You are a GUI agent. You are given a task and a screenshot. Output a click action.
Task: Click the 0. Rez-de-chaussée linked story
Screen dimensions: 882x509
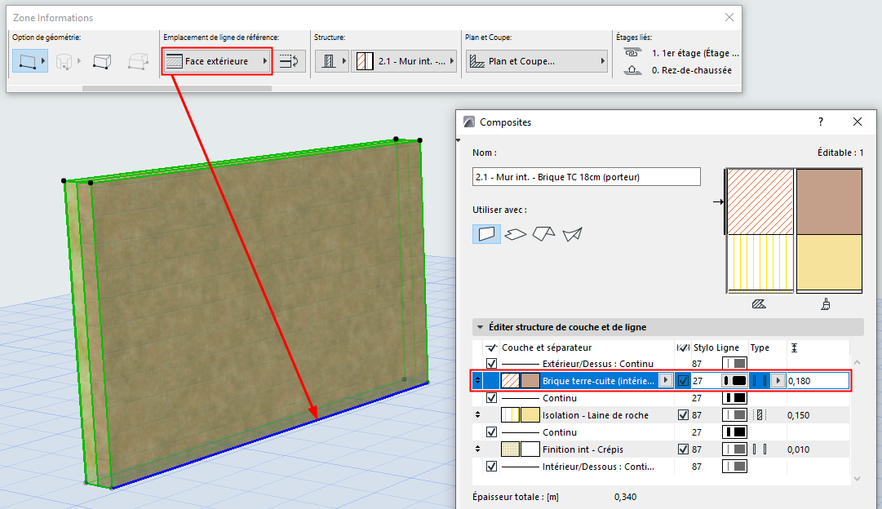(x=691, y=70)
